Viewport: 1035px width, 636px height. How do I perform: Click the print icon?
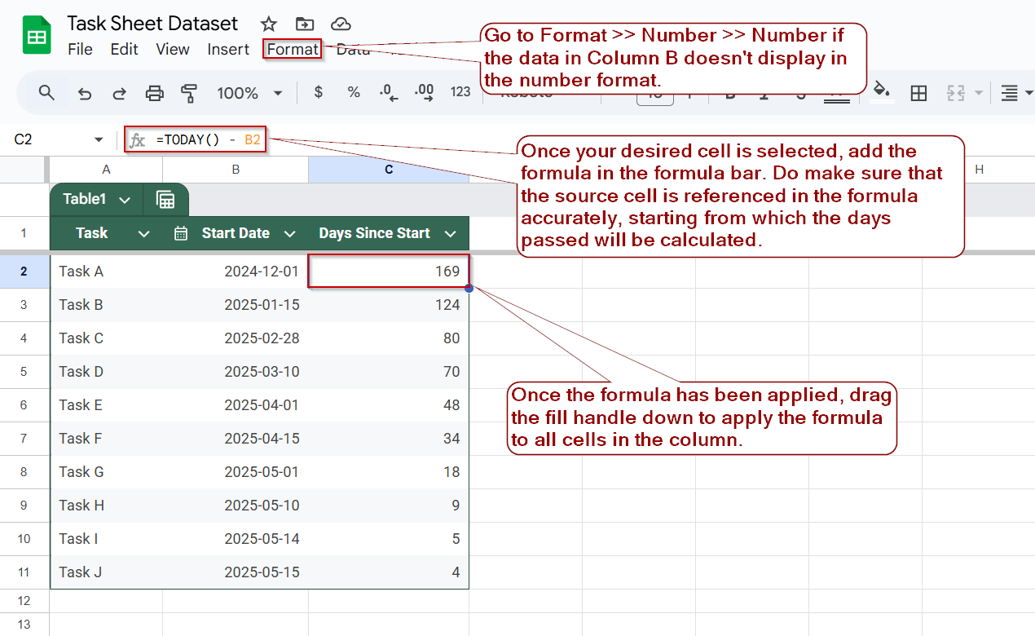click(x=154, y=93)
